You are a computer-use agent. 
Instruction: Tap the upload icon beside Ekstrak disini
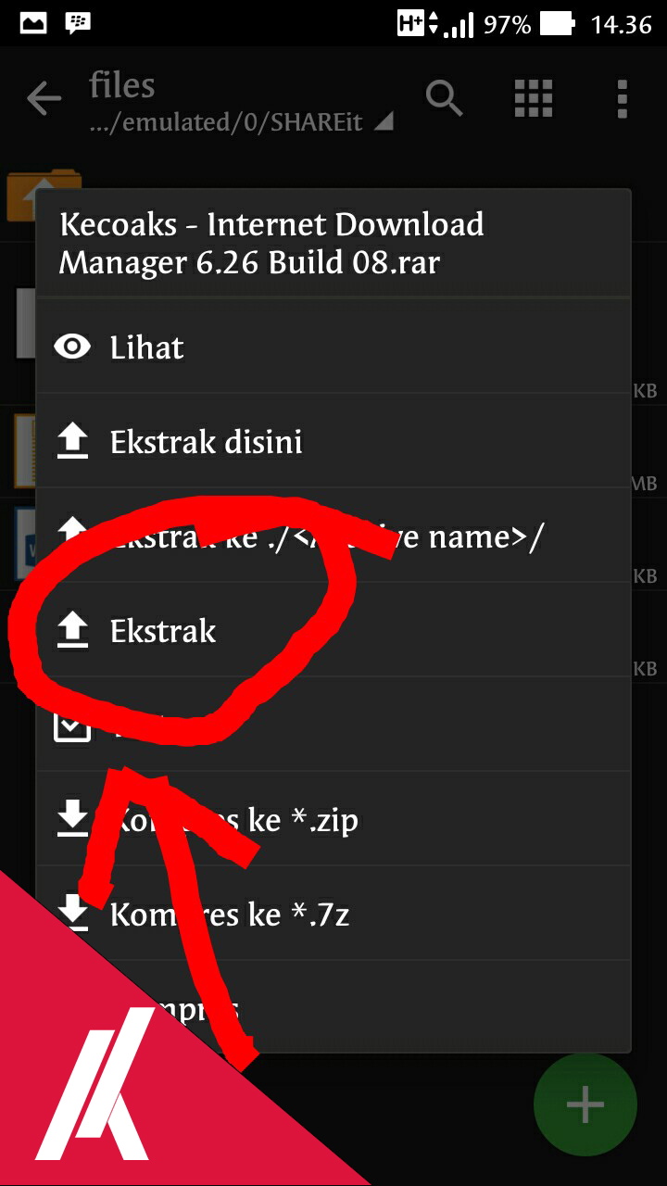pos(72,442)
